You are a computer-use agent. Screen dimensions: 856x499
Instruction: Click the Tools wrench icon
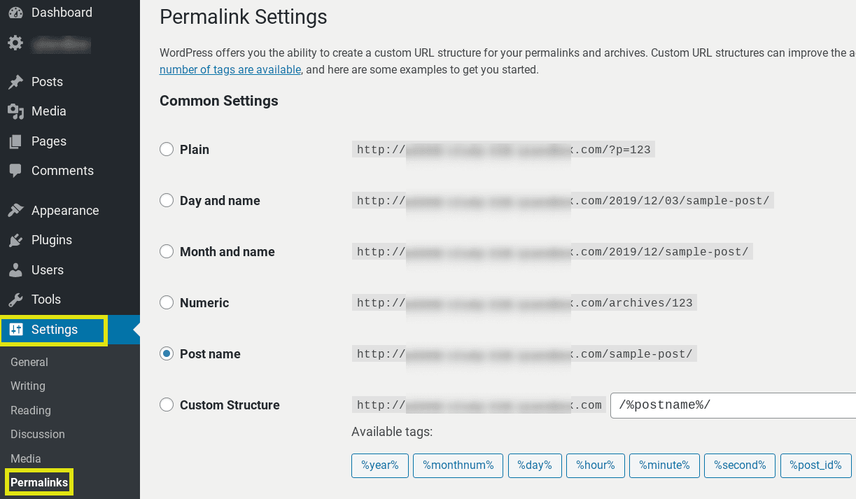coord(15,300)
